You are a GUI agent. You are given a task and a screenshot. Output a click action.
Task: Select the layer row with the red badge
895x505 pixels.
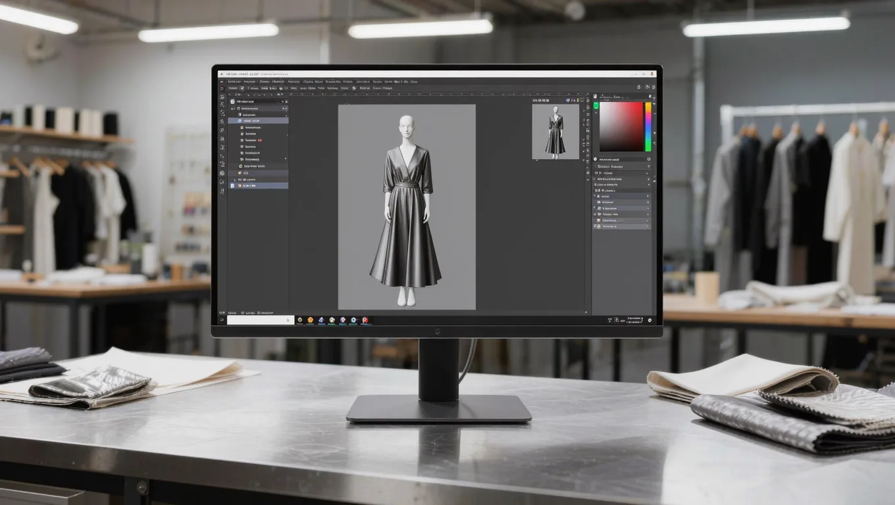pyautogui.click(x=258, y=140)
